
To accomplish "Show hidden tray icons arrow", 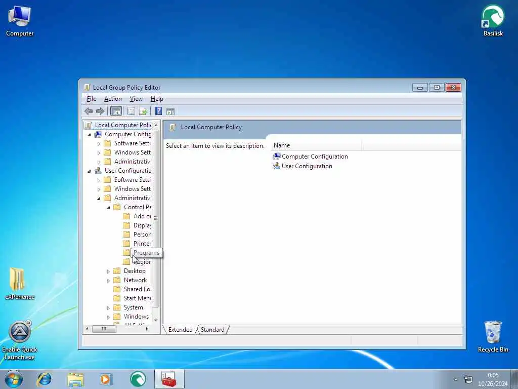I will 456,380.
